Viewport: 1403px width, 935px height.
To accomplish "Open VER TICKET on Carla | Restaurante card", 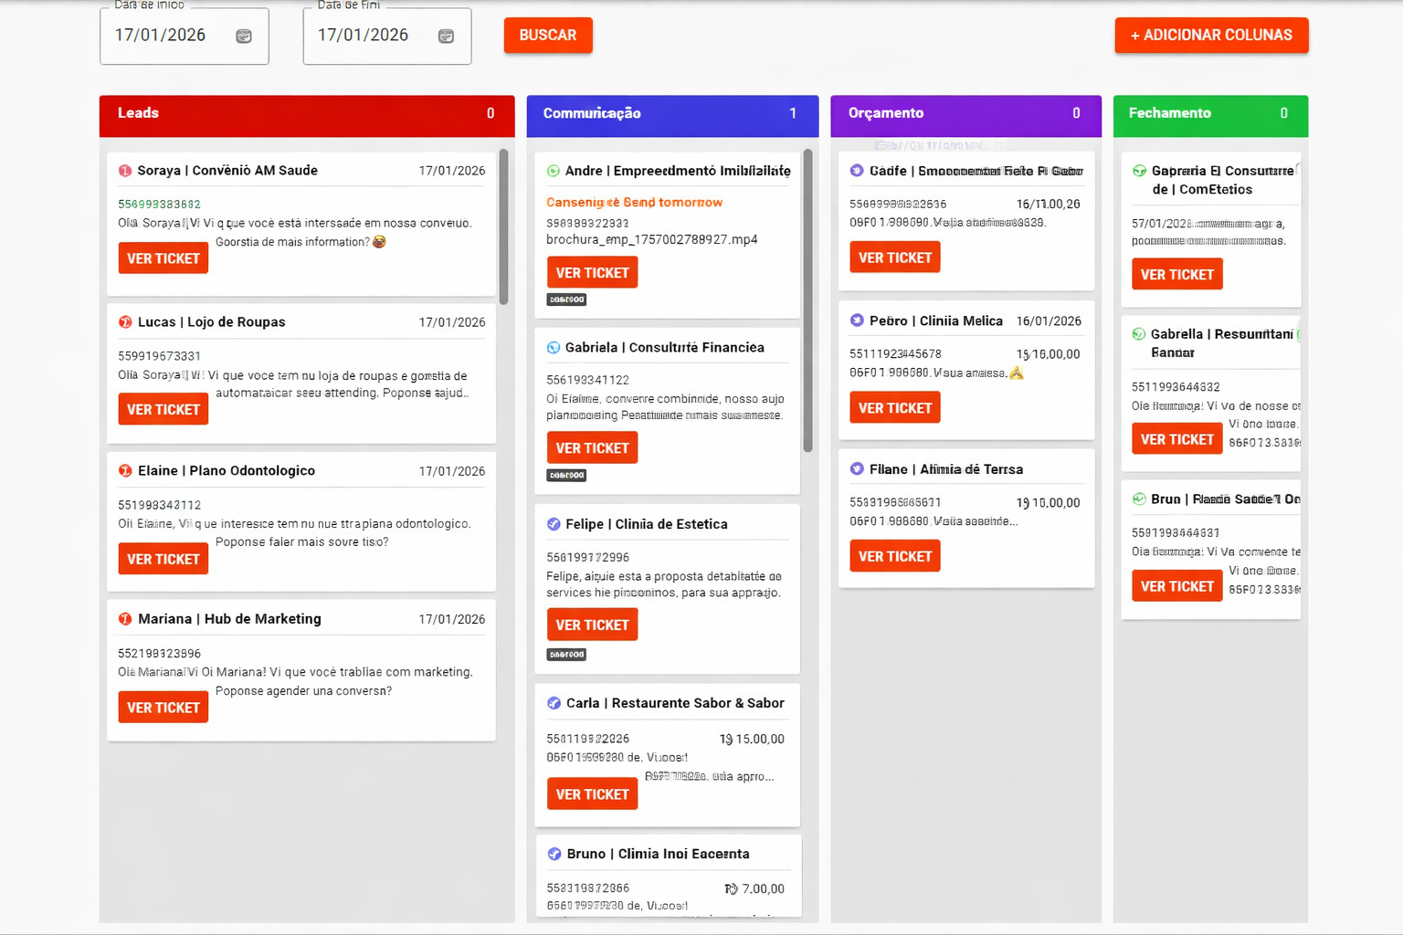I will [592, 793].
